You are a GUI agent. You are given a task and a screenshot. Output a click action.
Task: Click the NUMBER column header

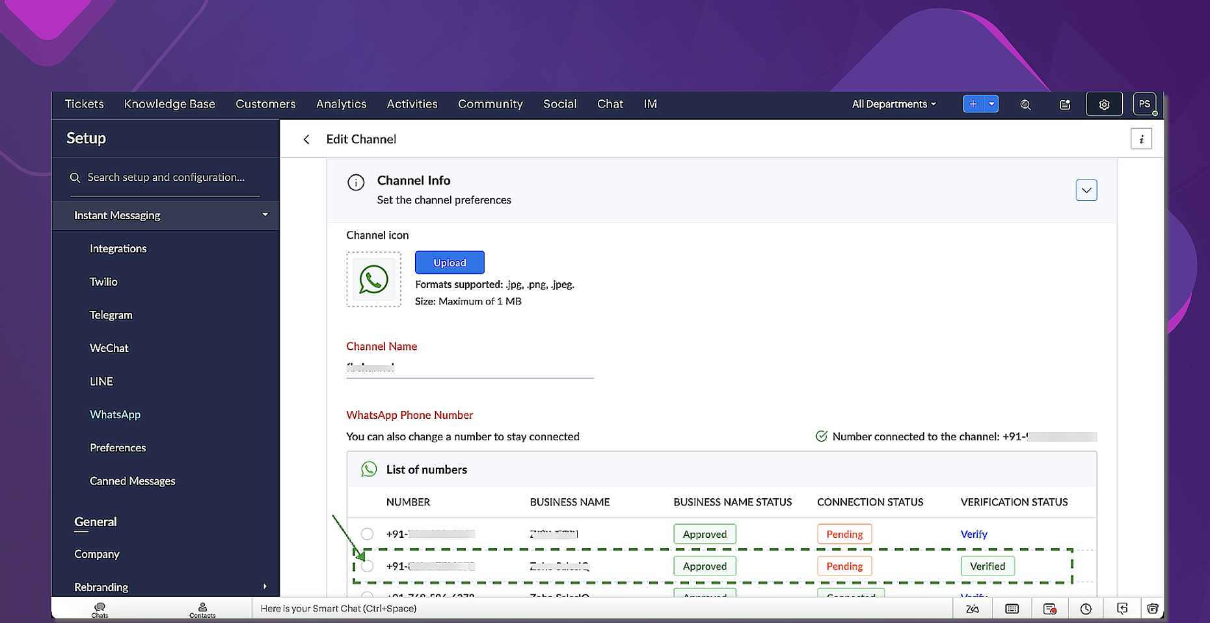(x=408, y=502)
